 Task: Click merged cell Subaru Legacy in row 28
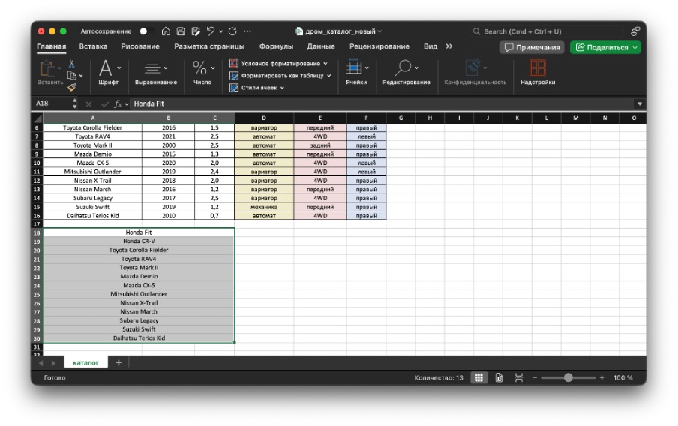[x=139, y=320]
